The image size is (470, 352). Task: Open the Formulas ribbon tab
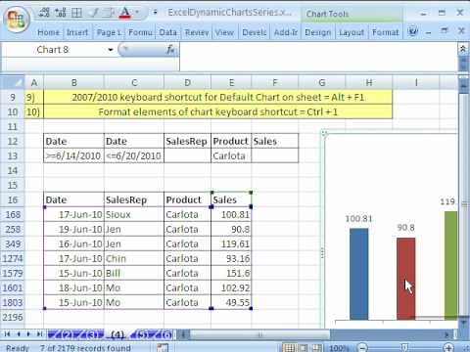pyautogui.click(x=140, y=32)
